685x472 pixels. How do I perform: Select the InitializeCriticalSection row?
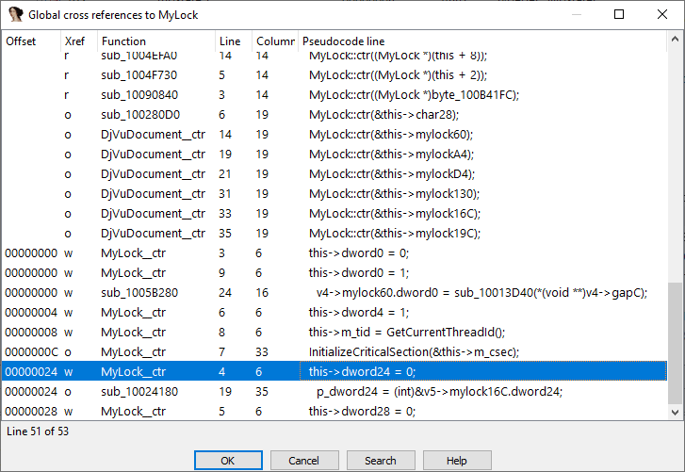click(334, 352)
